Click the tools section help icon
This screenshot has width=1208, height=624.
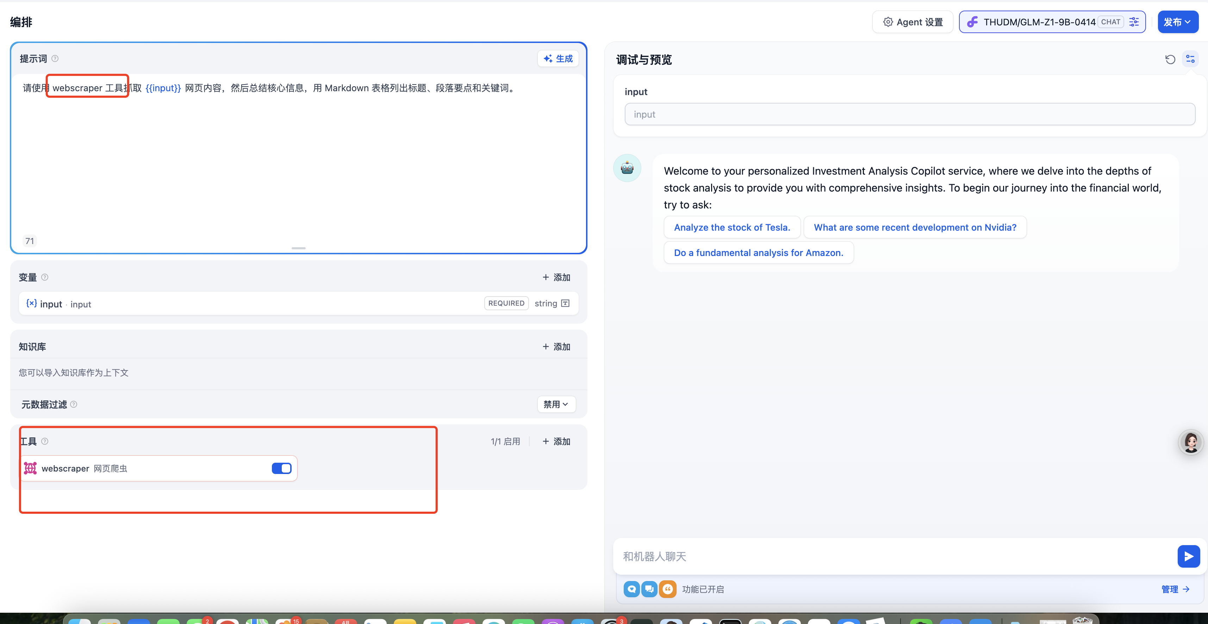point(44,441)
